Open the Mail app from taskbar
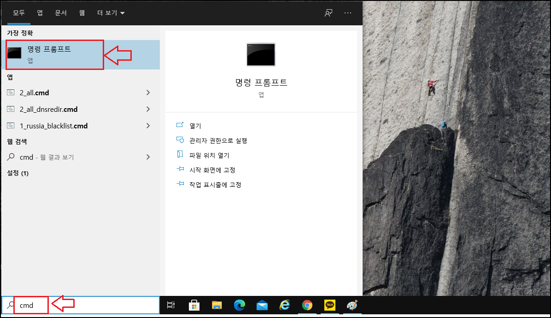 tap(262, 306)
